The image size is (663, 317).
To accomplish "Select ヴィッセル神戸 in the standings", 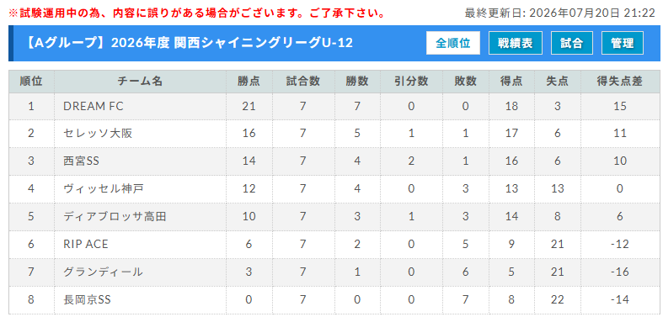I will pyautogui.click(x=103, y=188).
